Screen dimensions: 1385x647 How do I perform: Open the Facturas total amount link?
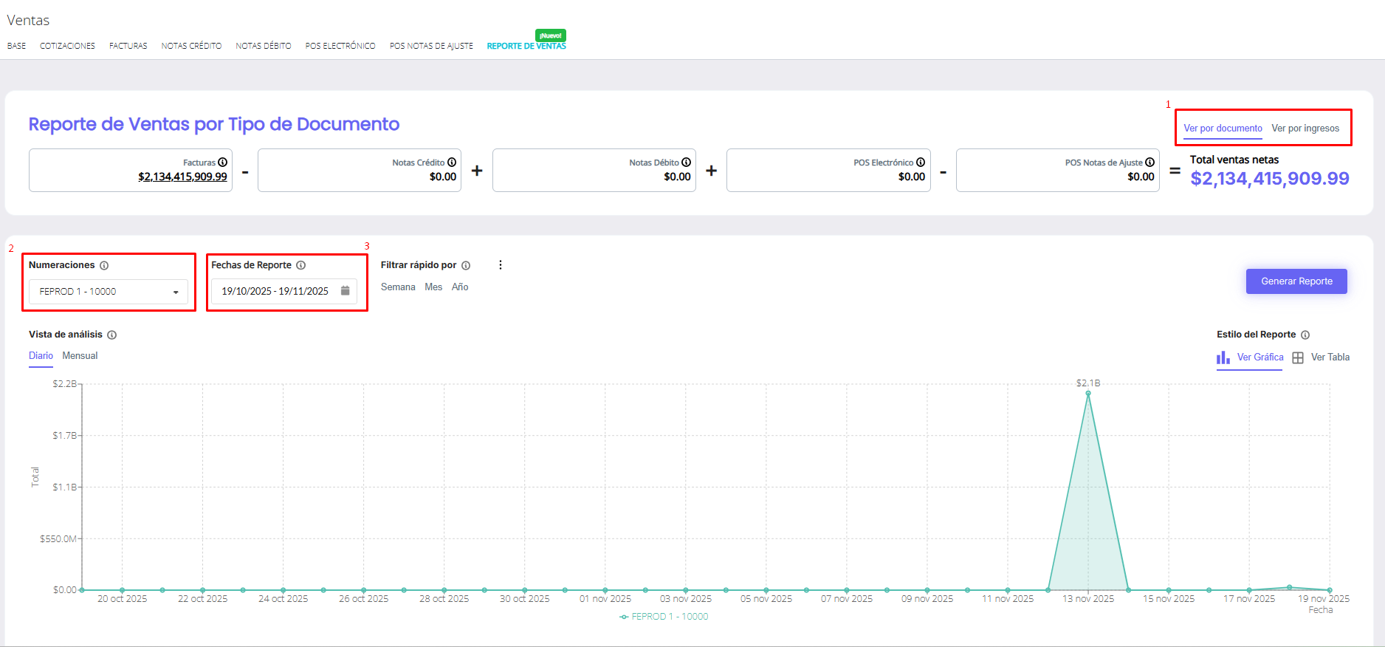pyautogui.click(x=182, y=177)
